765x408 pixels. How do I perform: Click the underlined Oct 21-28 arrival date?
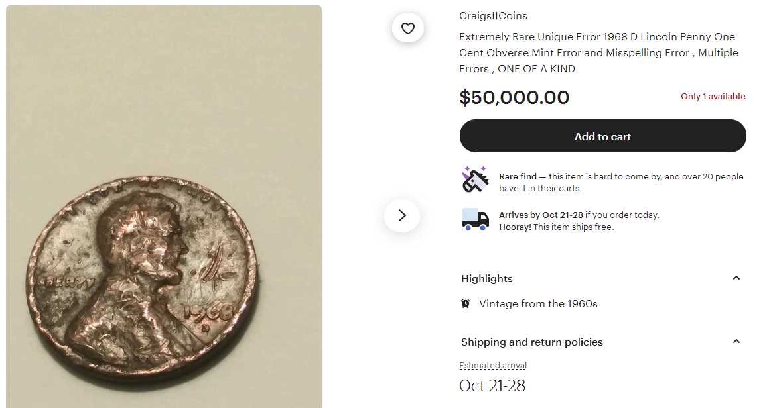[563, 215]
